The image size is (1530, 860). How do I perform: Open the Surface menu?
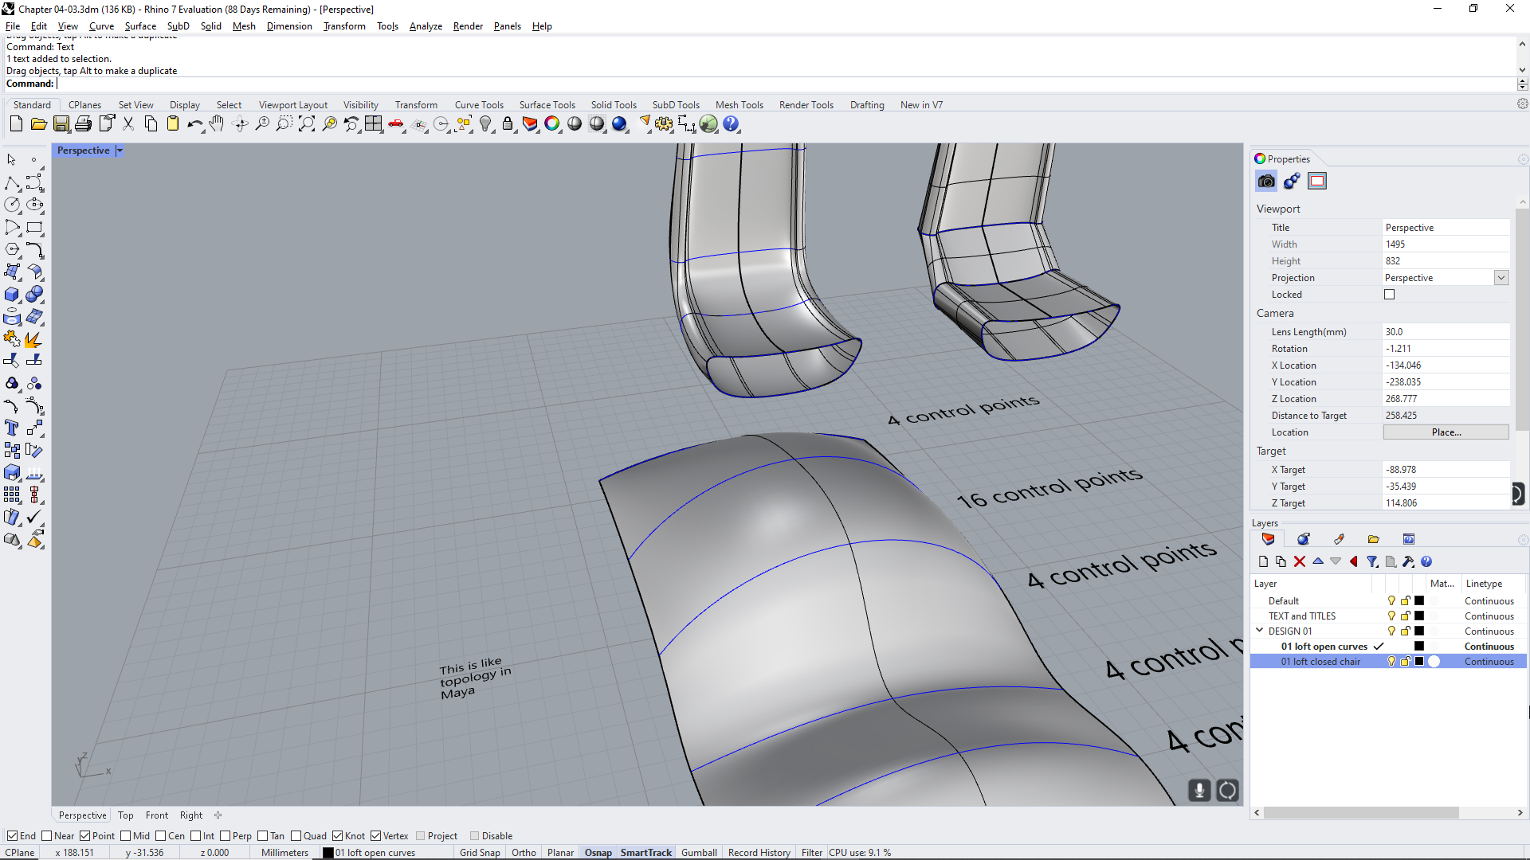point(140,26)
